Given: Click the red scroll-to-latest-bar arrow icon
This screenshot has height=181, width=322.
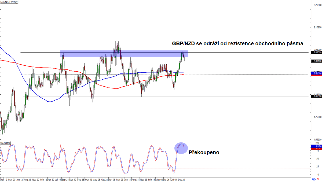Looking at the screenshot, I should [318, 179].
